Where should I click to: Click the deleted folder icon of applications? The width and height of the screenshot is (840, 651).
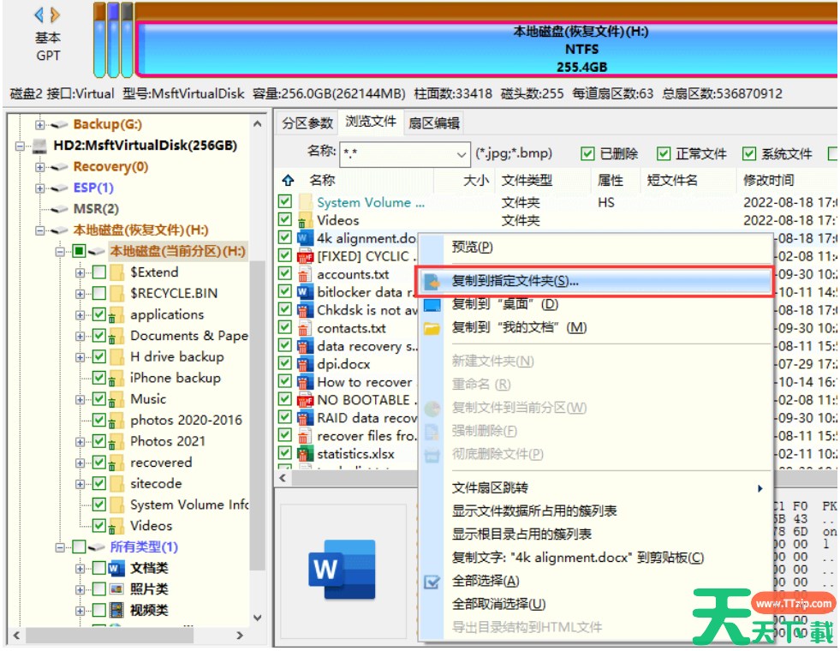click(x=115, y=315)
